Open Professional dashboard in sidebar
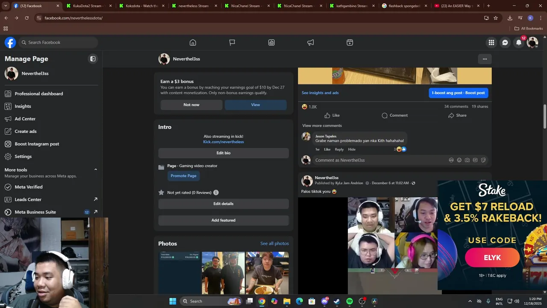This screenshot has width=547, height=308. coord(51,94)
